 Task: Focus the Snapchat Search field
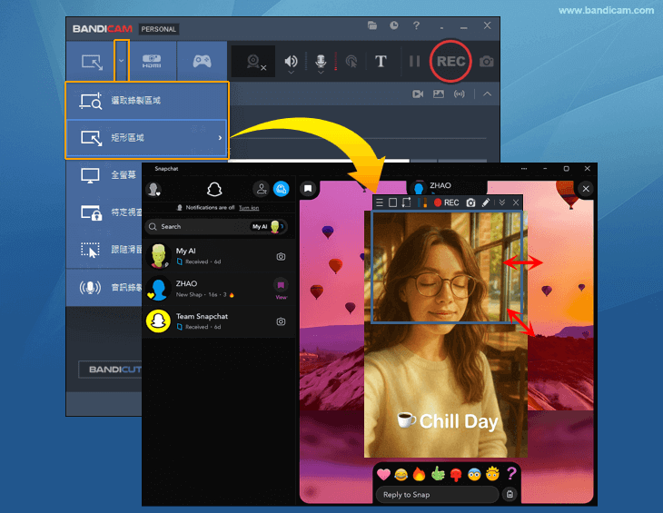[x=217, y=226]
